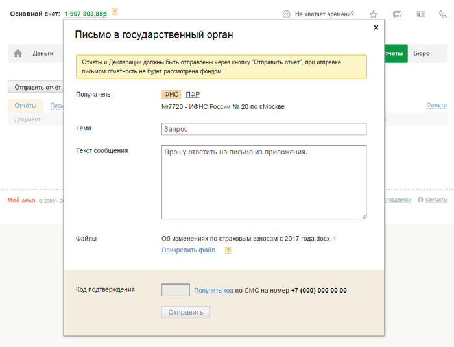Image resolution: width=454 pixels, height=347 pixels.
Task: Click help icon next to account balance
Action: point(115,12)
